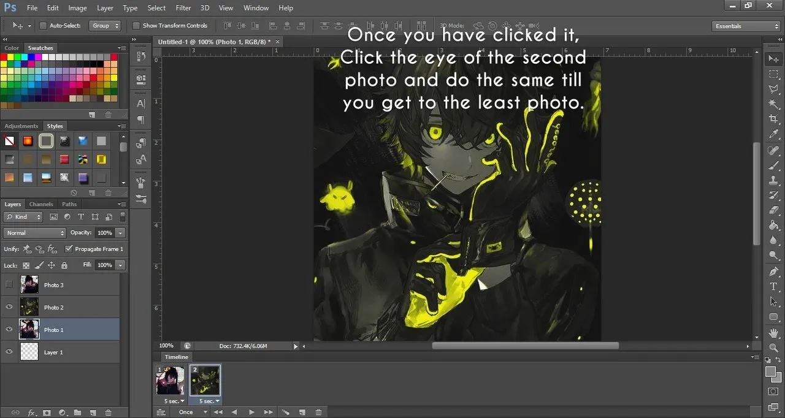Open the Essentials workspace dropdown
This screenshot has height=418, width=785.
point(746,26)
